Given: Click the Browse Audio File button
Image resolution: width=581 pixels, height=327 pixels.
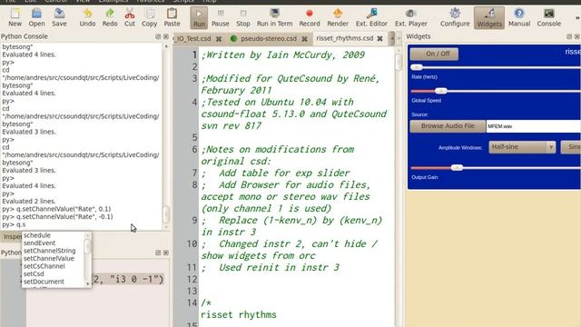Looking at the screenshot, I should (448, 126).
